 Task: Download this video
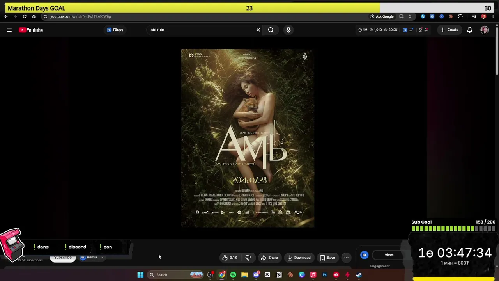[299, 258]
